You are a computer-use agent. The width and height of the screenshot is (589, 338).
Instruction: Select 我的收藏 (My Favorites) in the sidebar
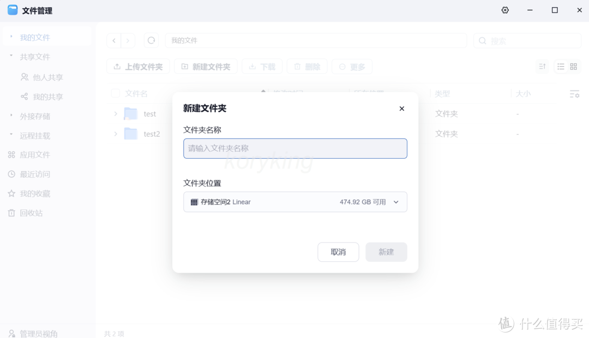click(x=34, y=194)
